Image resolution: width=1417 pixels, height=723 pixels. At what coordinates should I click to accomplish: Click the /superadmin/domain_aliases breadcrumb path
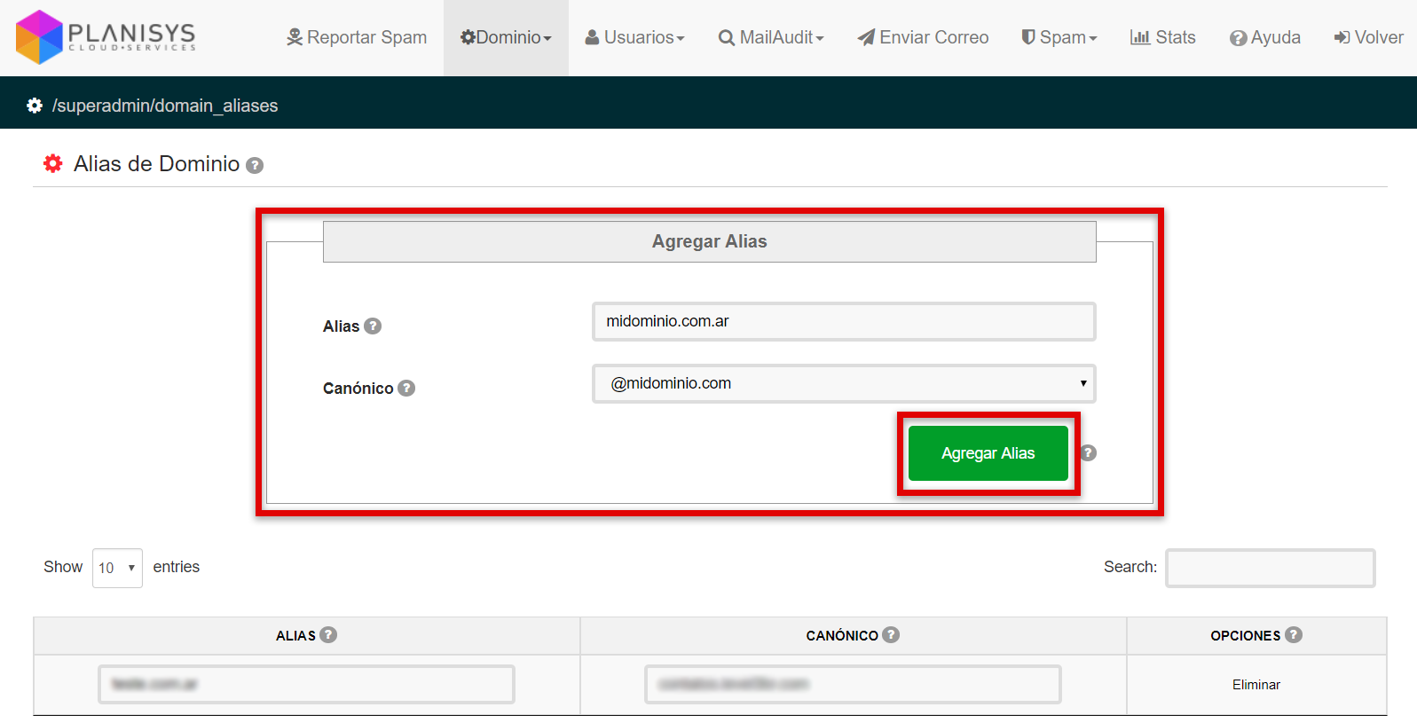point(165,106)
